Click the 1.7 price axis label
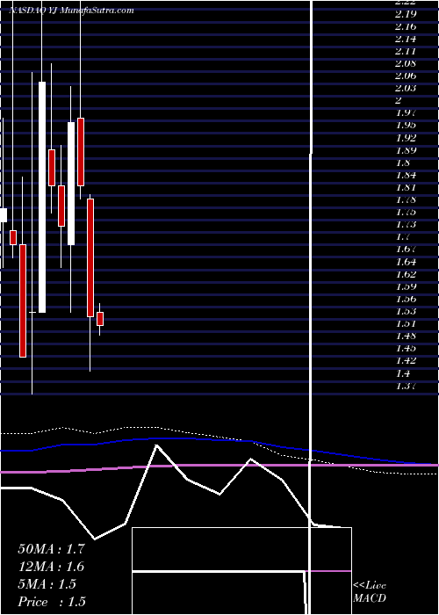The image size is (439, 615). [403, 237]
